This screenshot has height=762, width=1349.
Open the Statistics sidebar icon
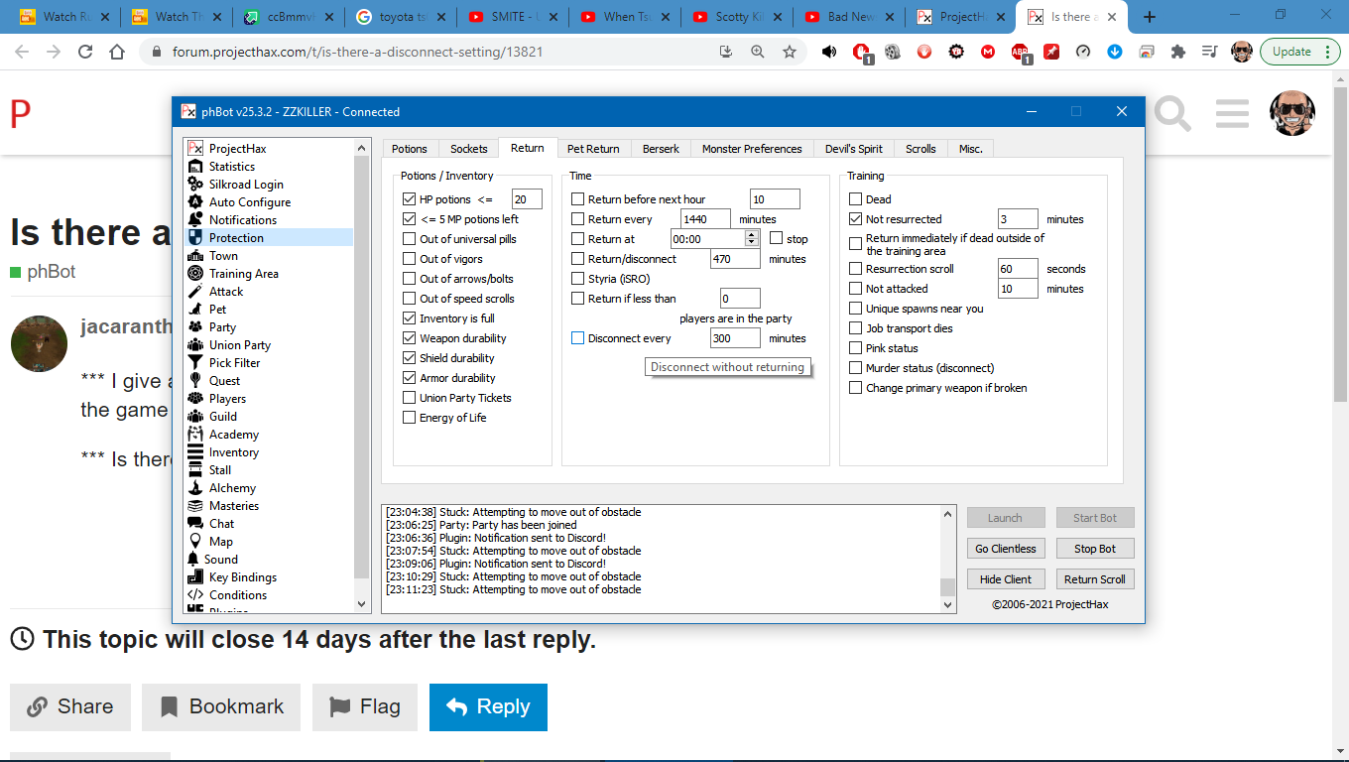click(195, 167)
